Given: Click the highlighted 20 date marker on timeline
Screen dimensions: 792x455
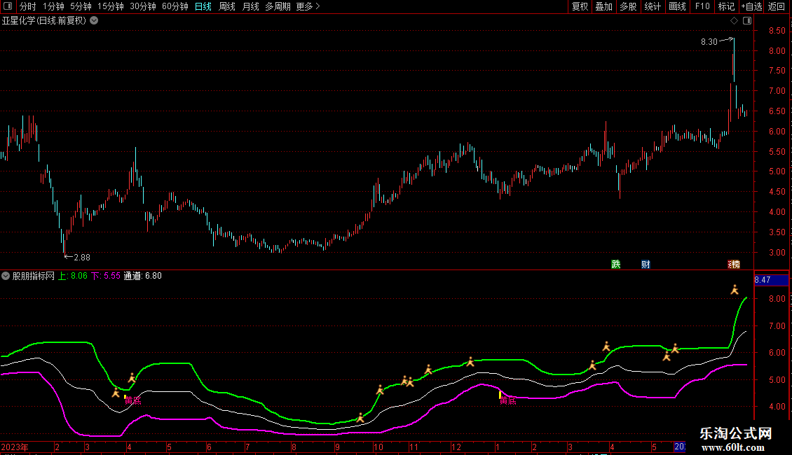Looking at the screenshot, I should pos(679,446).
